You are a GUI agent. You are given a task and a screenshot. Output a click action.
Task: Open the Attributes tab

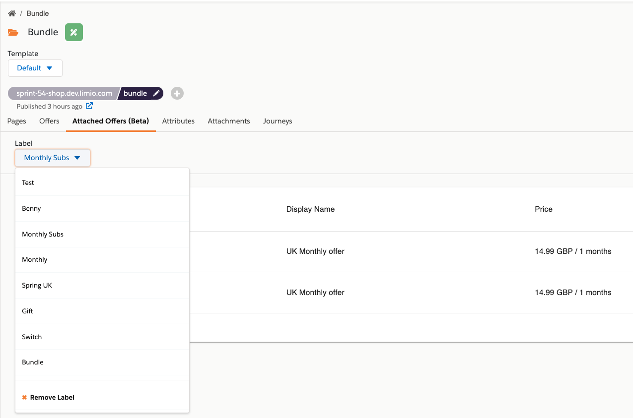(178, 121)
